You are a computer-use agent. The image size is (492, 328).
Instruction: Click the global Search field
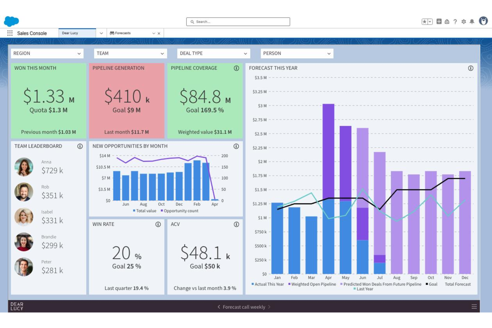pos(238,22)
